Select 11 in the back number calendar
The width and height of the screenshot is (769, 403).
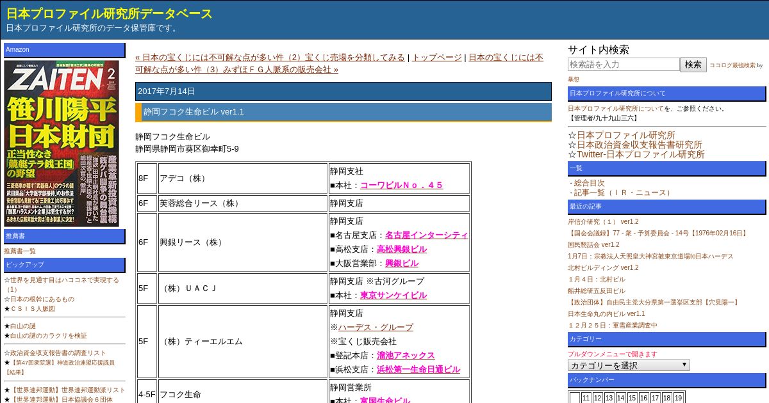[586, 398]
